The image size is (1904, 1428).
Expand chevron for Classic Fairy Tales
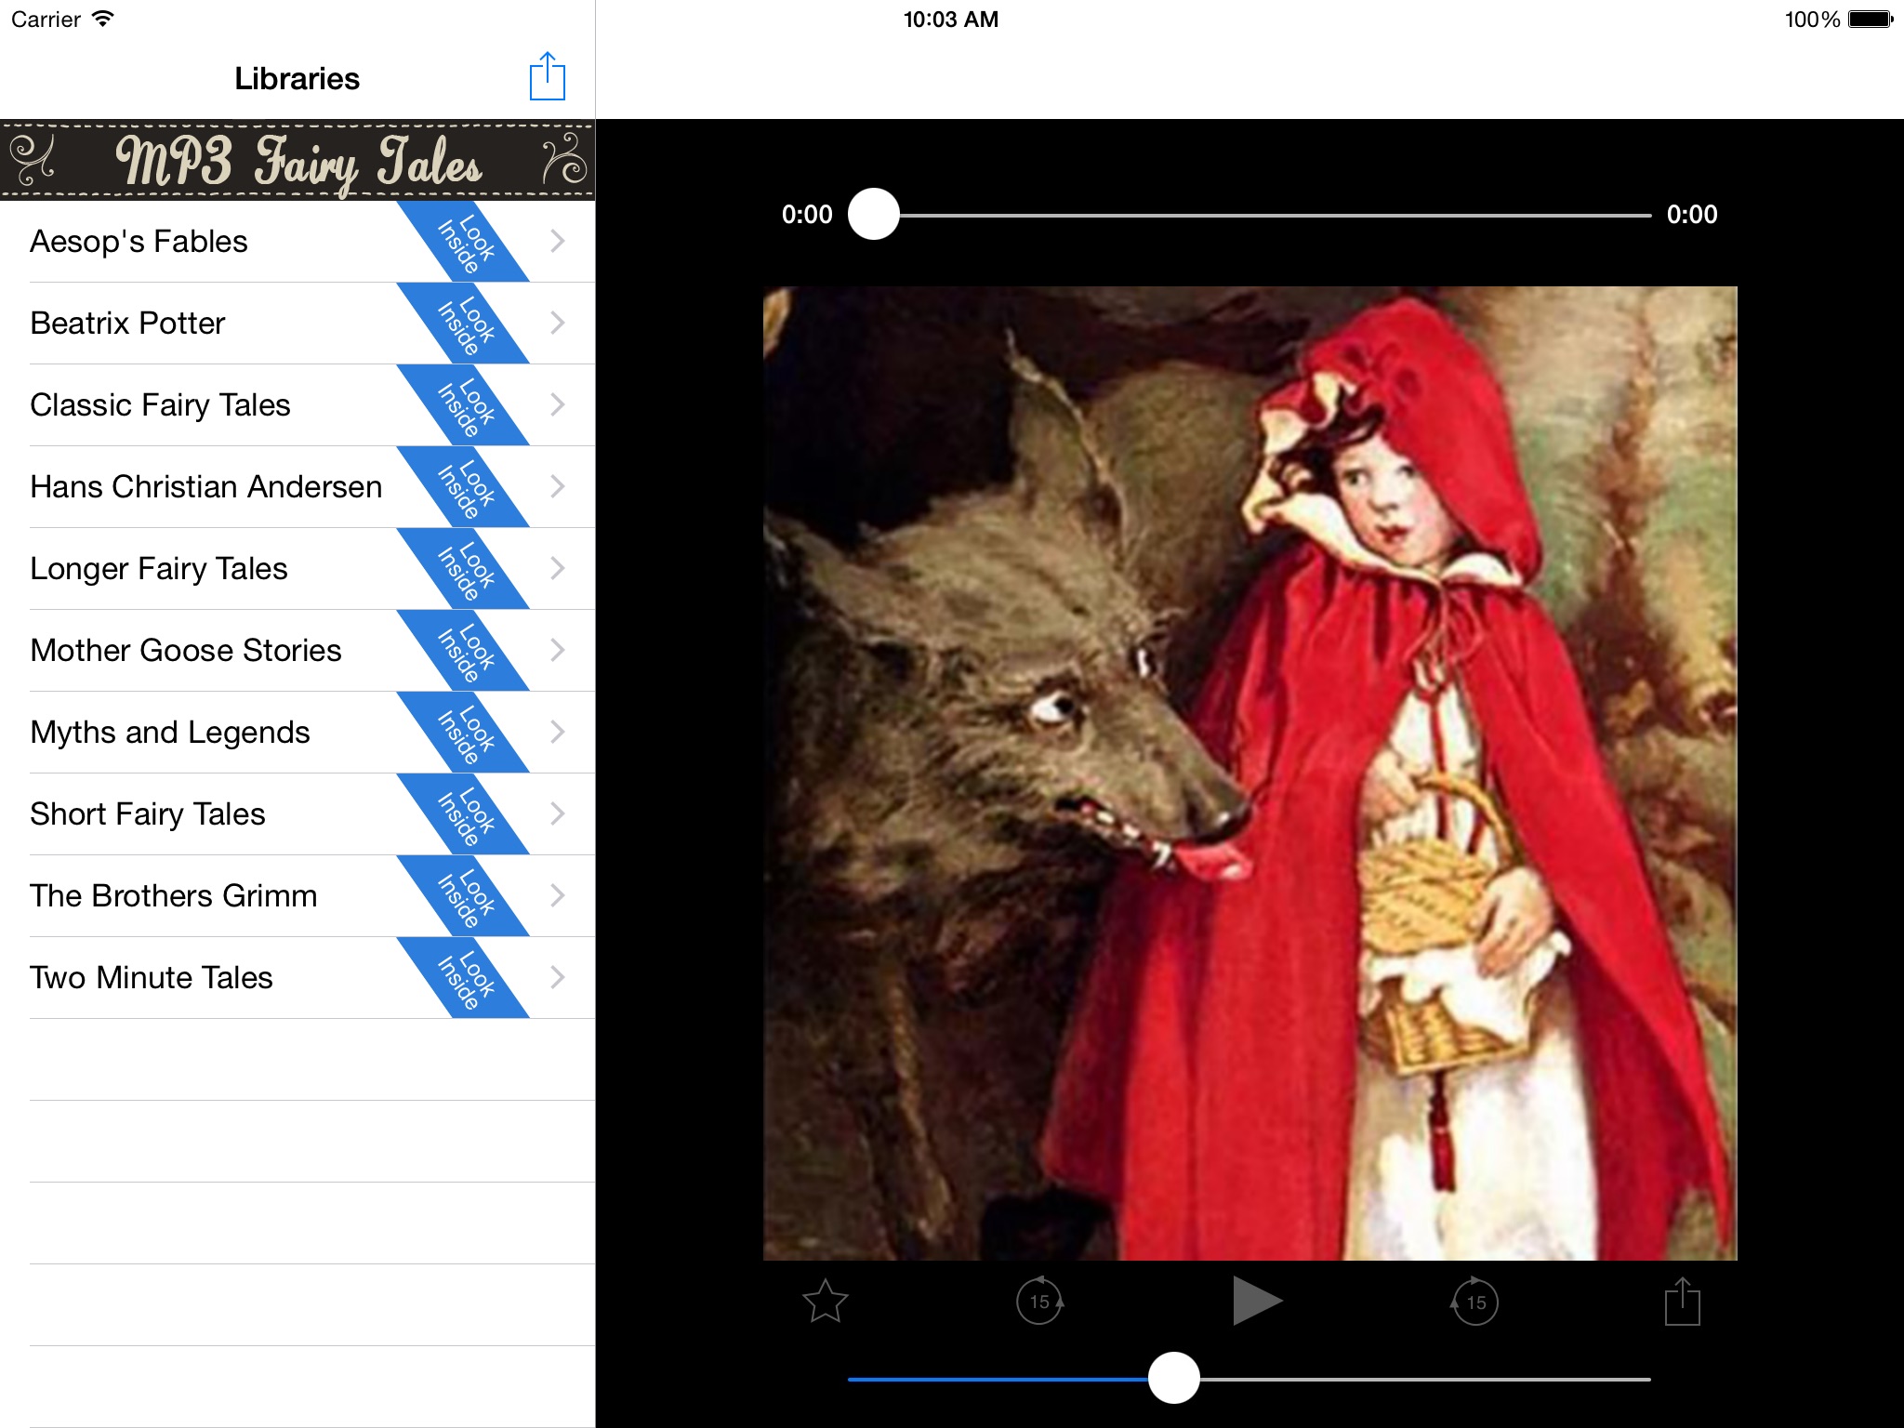[x=558, y=404]
